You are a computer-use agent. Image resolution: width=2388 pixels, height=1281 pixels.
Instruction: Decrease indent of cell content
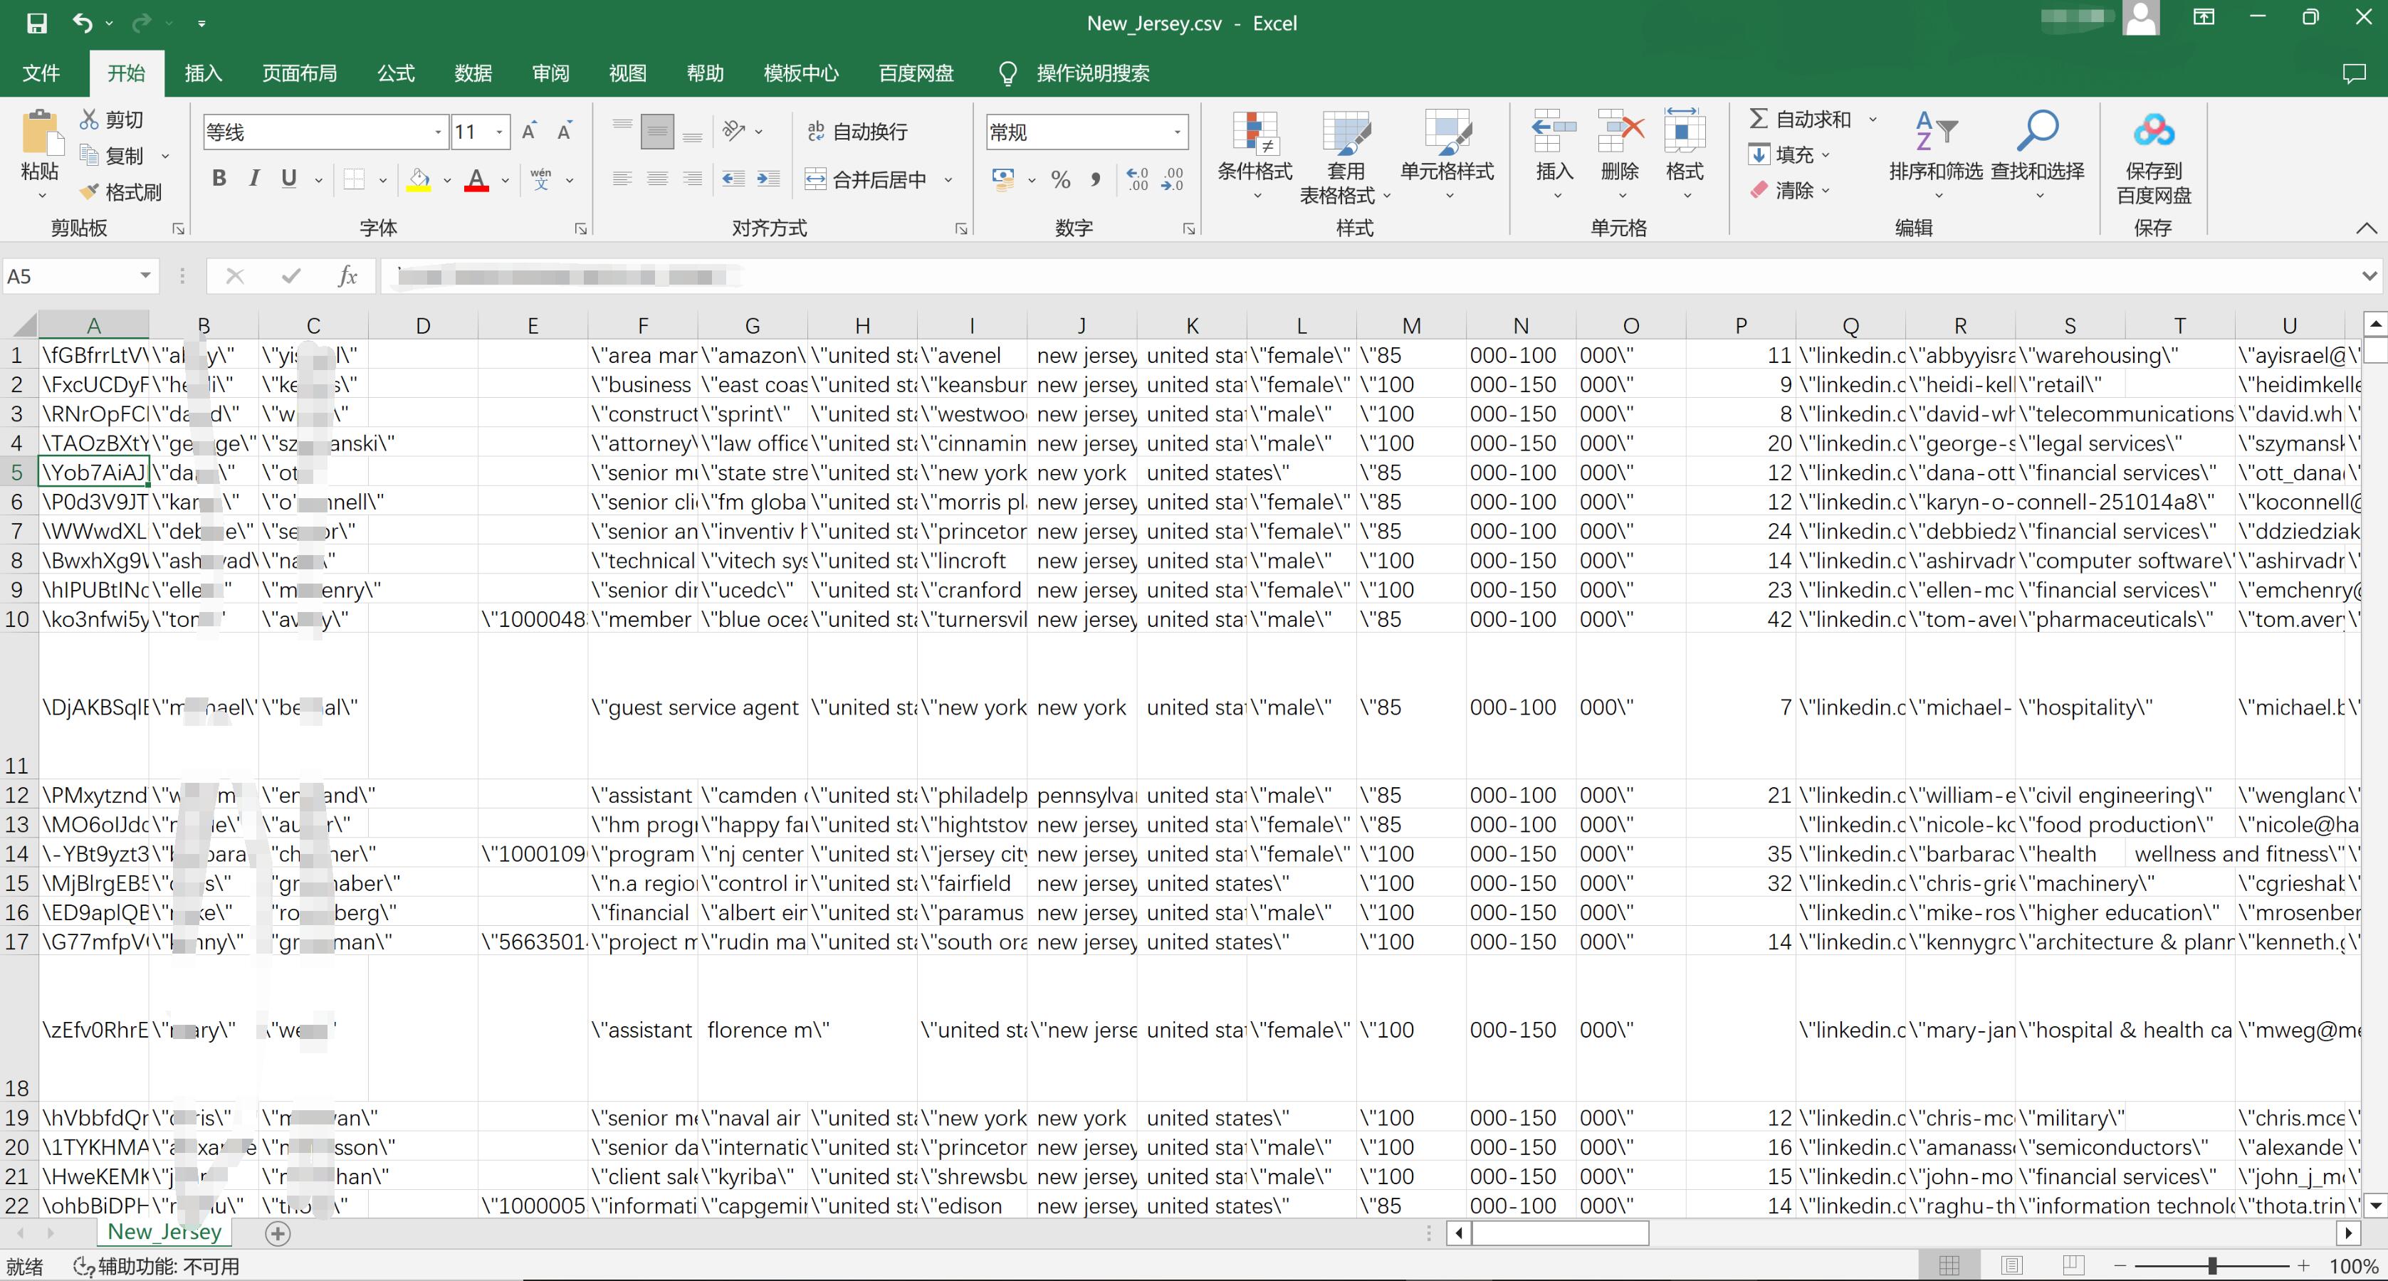click(x=733, y=179)
